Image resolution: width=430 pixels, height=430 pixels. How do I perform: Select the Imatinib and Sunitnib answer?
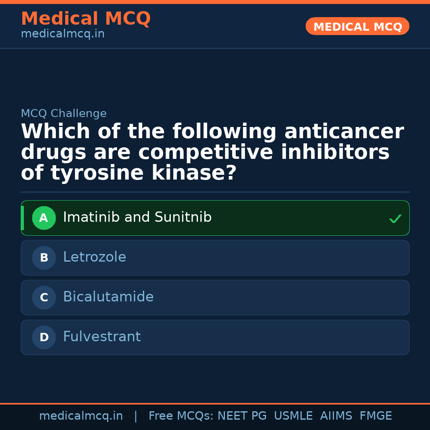click(137, 217)
